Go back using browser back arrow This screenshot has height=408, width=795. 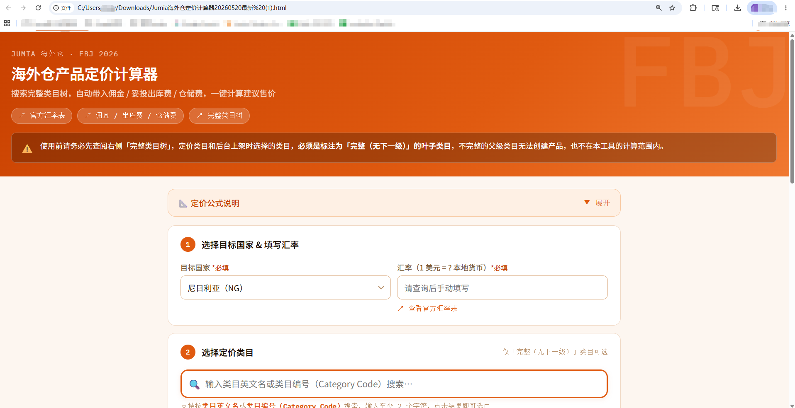point(8,8)
